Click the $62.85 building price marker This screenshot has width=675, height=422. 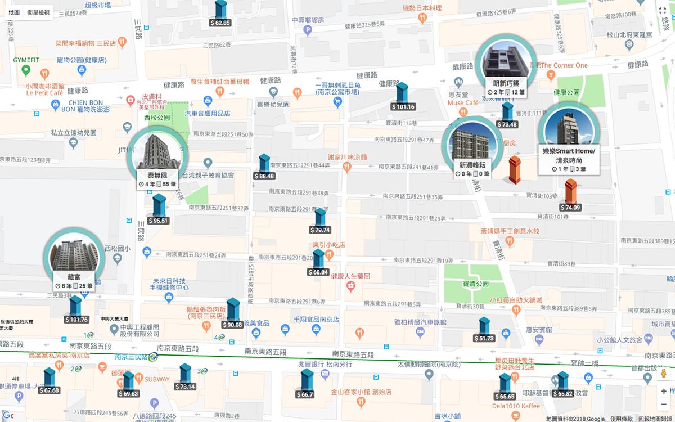point(220,14)
